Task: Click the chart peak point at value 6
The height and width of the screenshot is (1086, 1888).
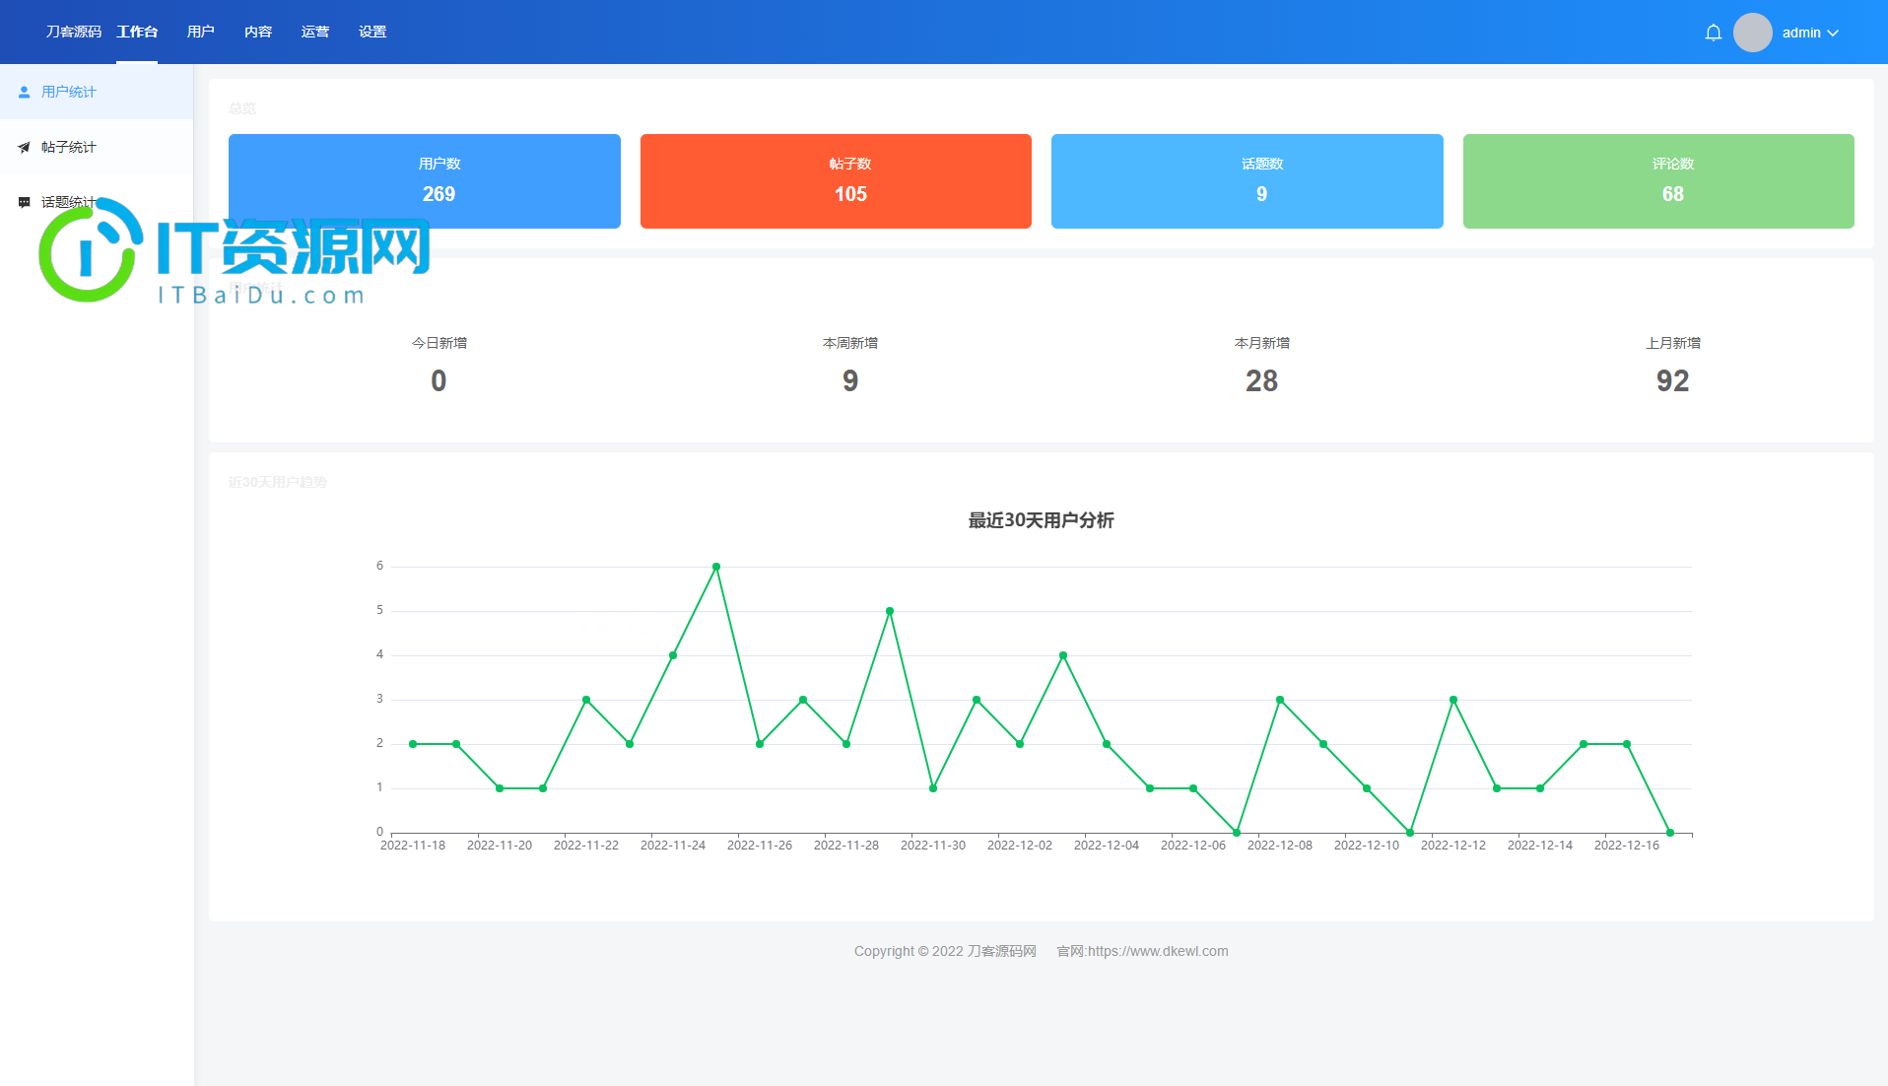Action: tap(716, 567)
